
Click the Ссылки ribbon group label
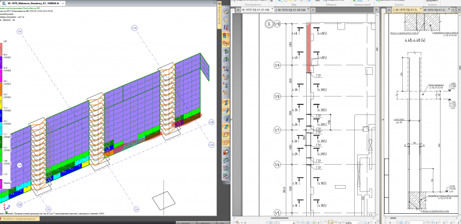click(399, 5)
